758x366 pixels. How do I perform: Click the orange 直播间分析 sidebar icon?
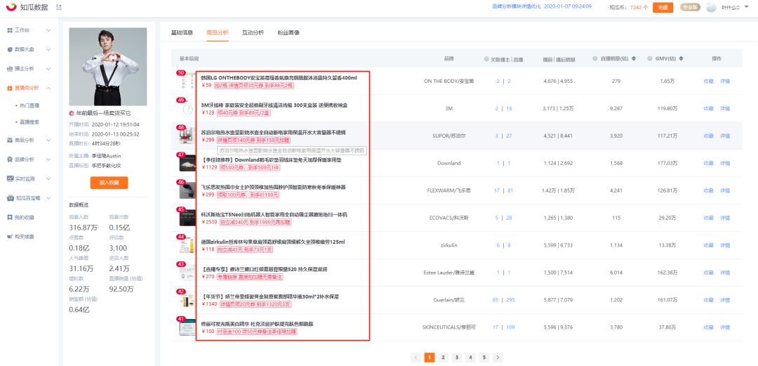(x=10, y=88)
